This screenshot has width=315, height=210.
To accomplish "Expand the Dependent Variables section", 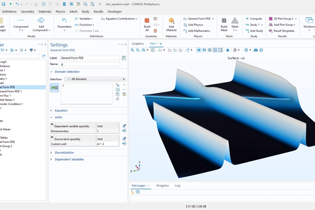I will (x=51, y=160).
